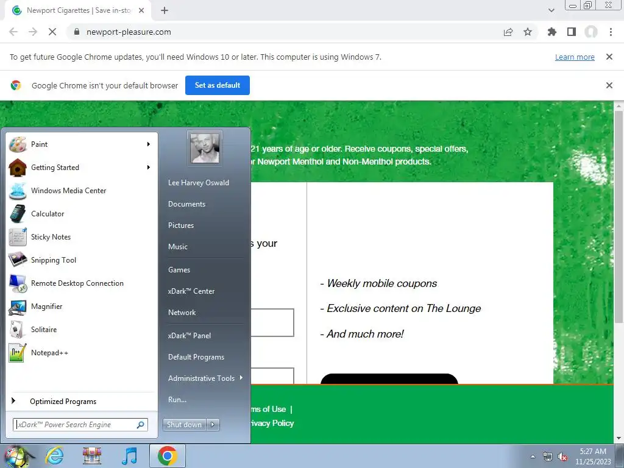Viewport: 624px width, 468px height.
Task: Open the clock showing 5:27 AM
Action: point(593,456)
